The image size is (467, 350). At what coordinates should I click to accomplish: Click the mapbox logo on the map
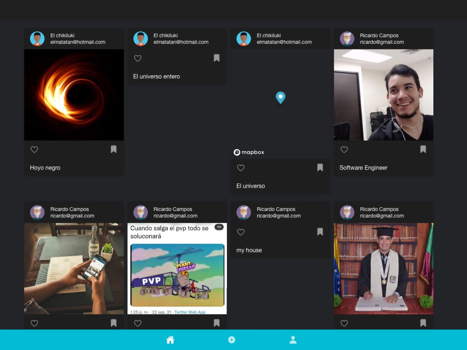point(249,152)
